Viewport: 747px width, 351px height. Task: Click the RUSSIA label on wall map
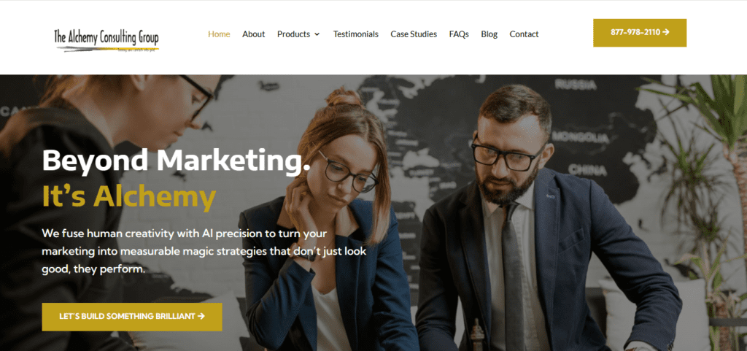tap(575, 85)
